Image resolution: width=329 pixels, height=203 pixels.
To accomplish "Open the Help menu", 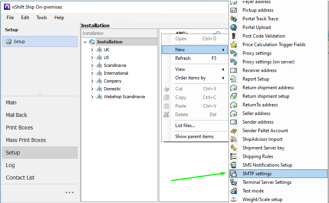I will 59,18.
